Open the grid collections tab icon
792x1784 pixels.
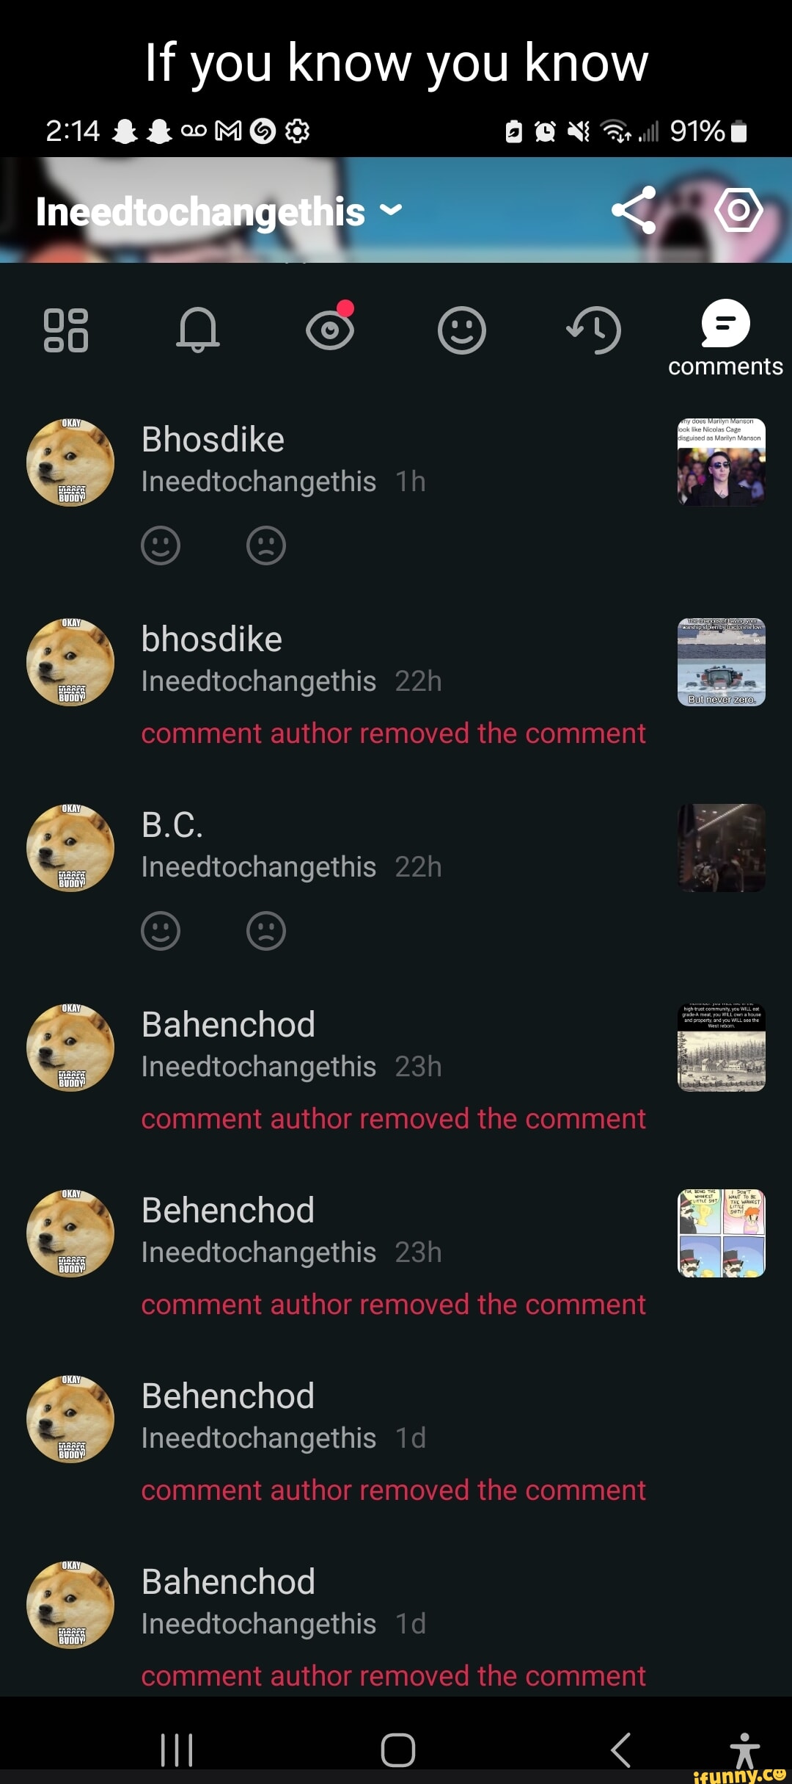click(66, 330)
